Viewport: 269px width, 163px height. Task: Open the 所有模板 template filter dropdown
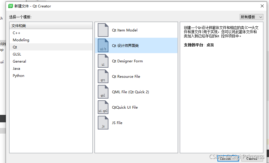251,17
